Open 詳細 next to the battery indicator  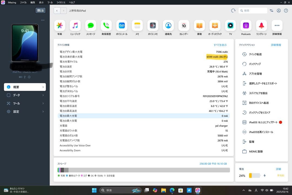pyautogui.click(x=278, y=169)
